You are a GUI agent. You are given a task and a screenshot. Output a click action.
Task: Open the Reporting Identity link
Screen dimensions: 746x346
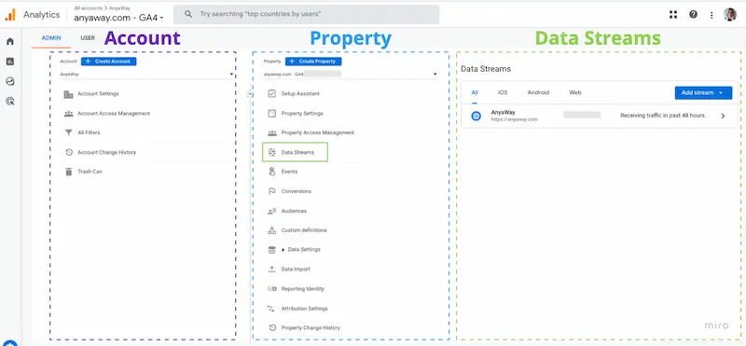(x=302, y=289)
